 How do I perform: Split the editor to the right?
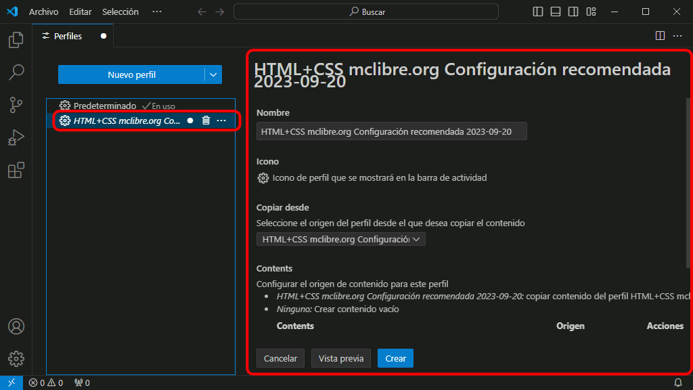click(660, 36)
